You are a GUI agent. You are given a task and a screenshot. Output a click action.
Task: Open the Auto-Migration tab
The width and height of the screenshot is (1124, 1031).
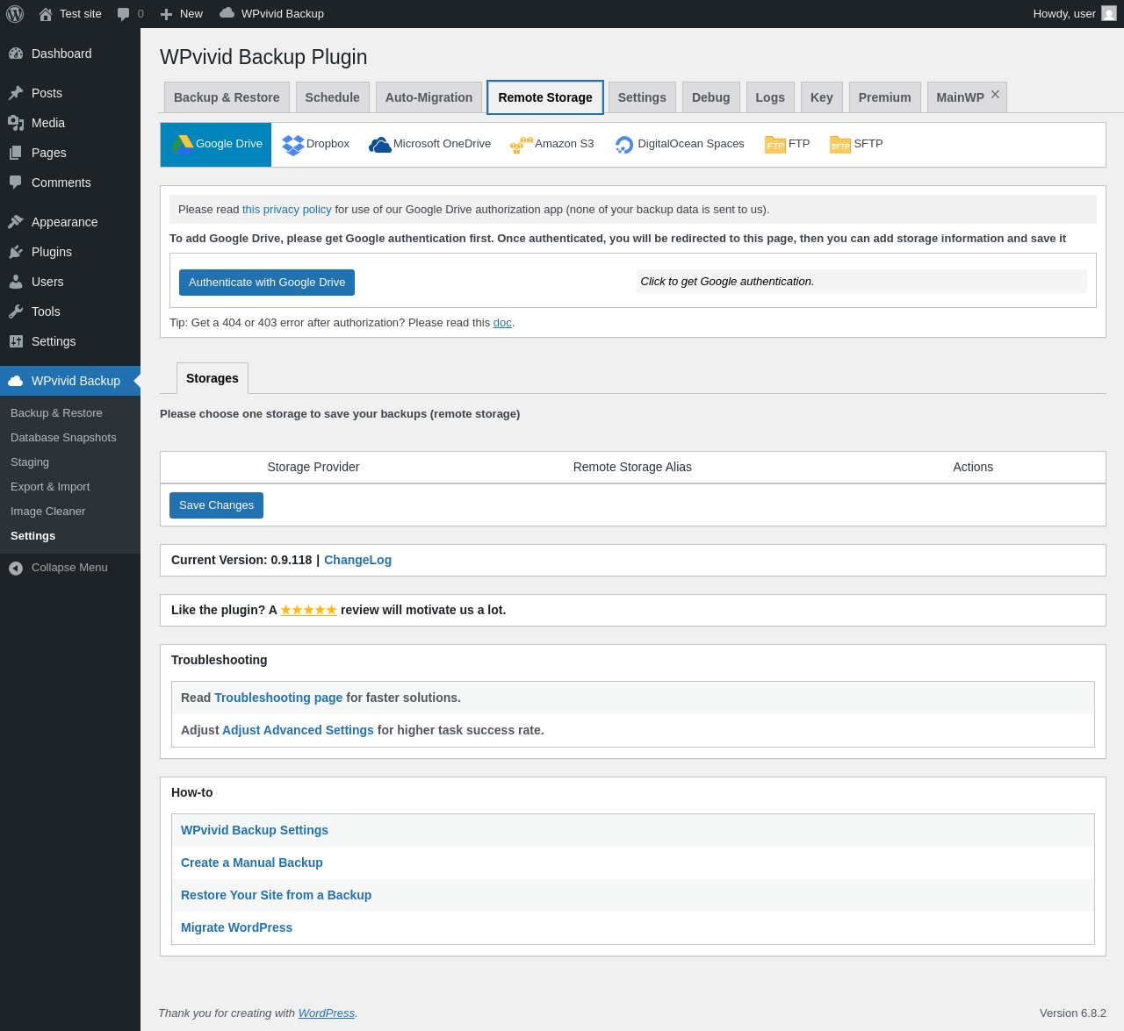[429, 97]
